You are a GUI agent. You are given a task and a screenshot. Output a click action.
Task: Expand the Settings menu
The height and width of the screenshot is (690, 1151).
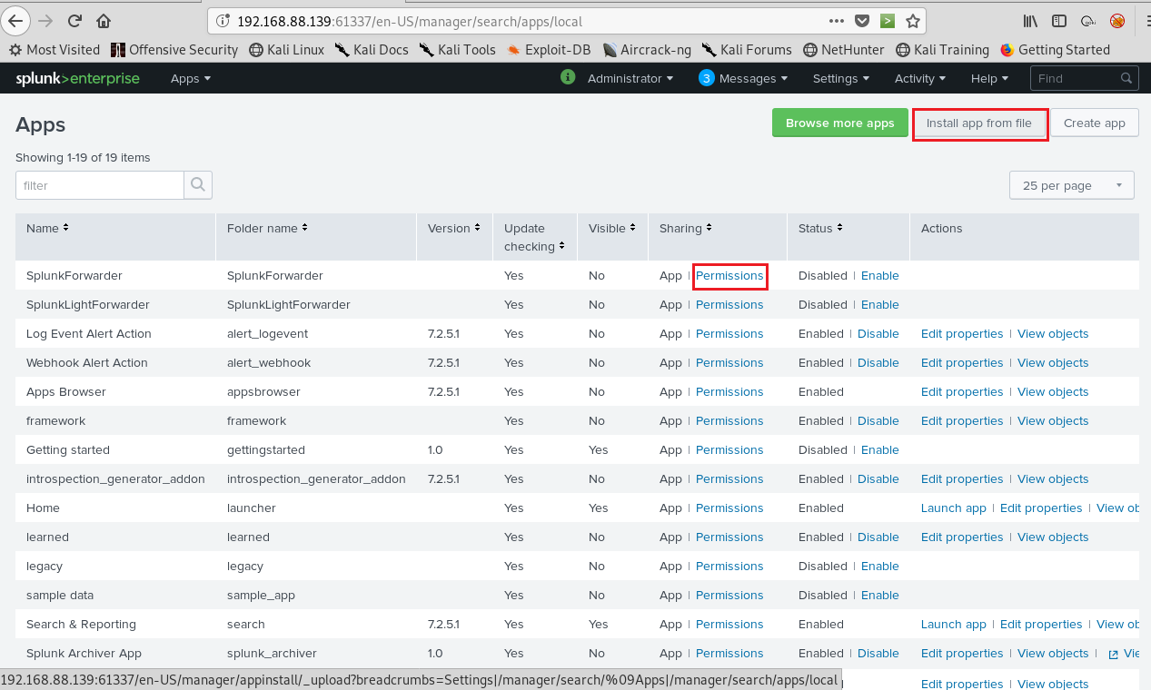[x=840, y=78]
